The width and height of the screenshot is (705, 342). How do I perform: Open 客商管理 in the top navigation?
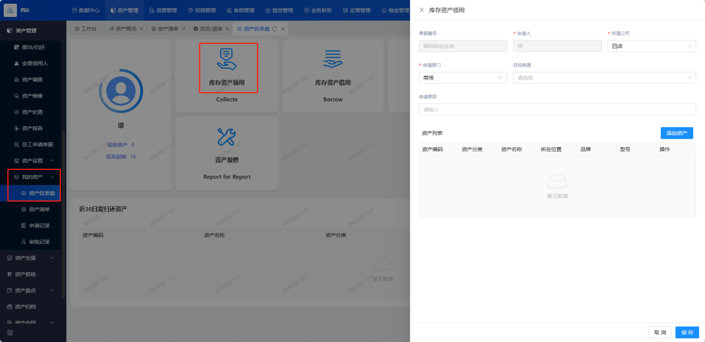(241, 10)
